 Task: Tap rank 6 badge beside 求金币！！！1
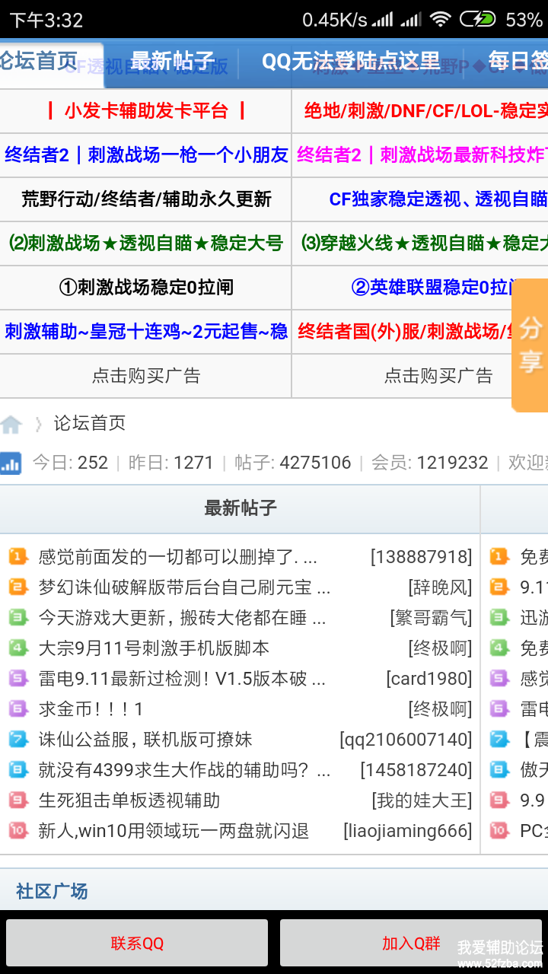(18, 709)
